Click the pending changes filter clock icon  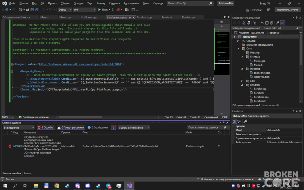point(255,23)
